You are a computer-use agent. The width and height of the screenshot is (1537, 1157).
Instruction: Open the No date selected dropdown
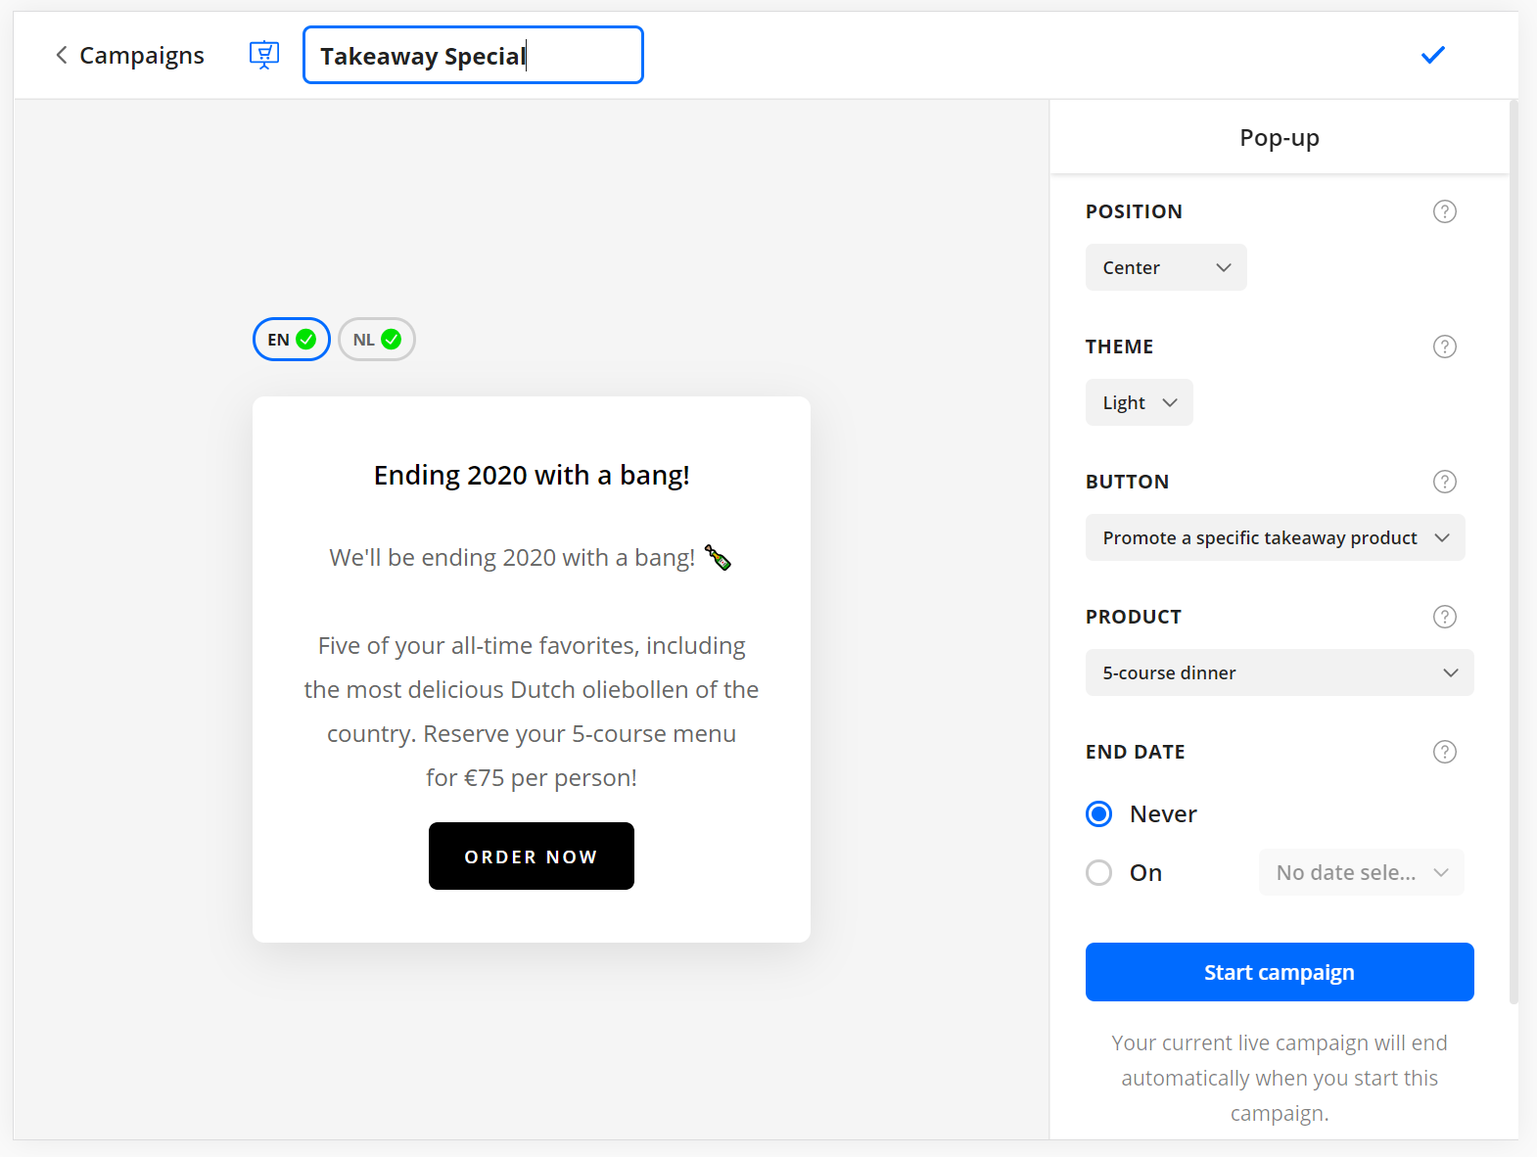tap(1361, 873)
